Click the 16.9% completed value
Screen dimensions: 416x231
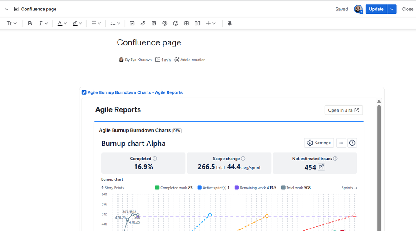coord(143,166)
